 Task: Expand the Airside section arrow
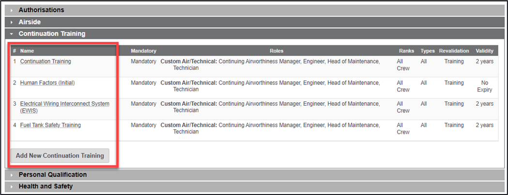[x=12, y=22]
